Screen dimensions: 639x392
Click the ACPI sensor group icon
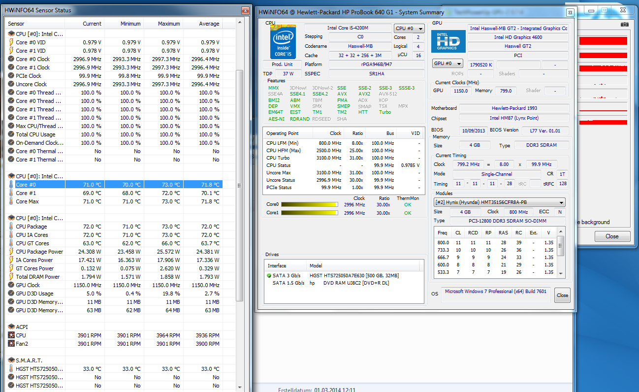(11, 327)
